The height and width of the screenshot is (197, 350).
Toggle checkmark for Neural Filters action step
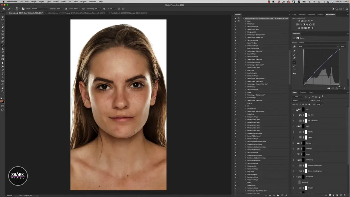click(x=236, y=54)
